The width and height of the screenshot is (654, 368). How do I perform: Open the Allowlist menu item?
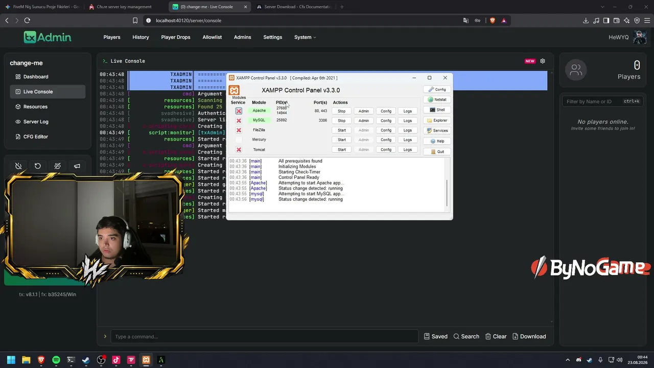tap(212, 37)
